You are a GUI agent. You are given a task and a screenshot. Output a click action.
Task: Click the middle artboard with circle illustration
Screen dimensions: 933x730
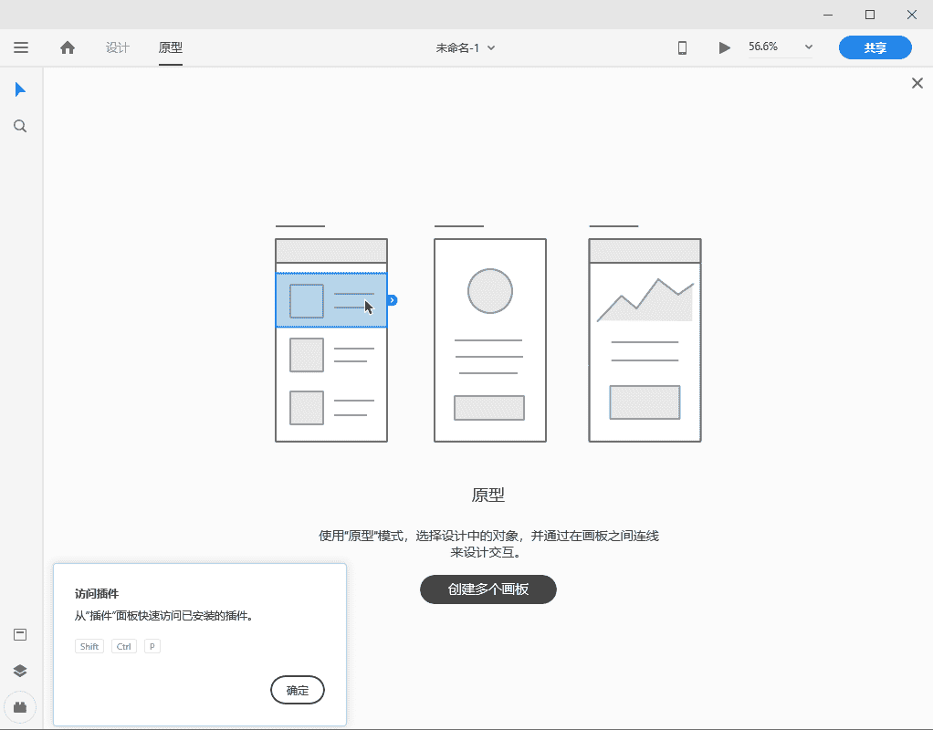pos(490,340)
